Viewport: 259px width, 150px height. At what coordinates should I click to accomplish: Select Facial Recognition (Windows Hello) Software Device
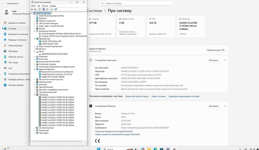coord(61,34)
